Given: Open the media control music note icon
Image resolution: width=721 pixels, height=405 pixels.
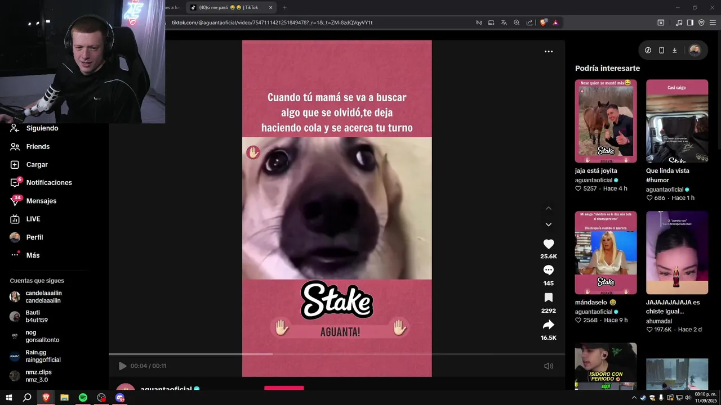Looking at the screenshot, I should coord(679,22).
